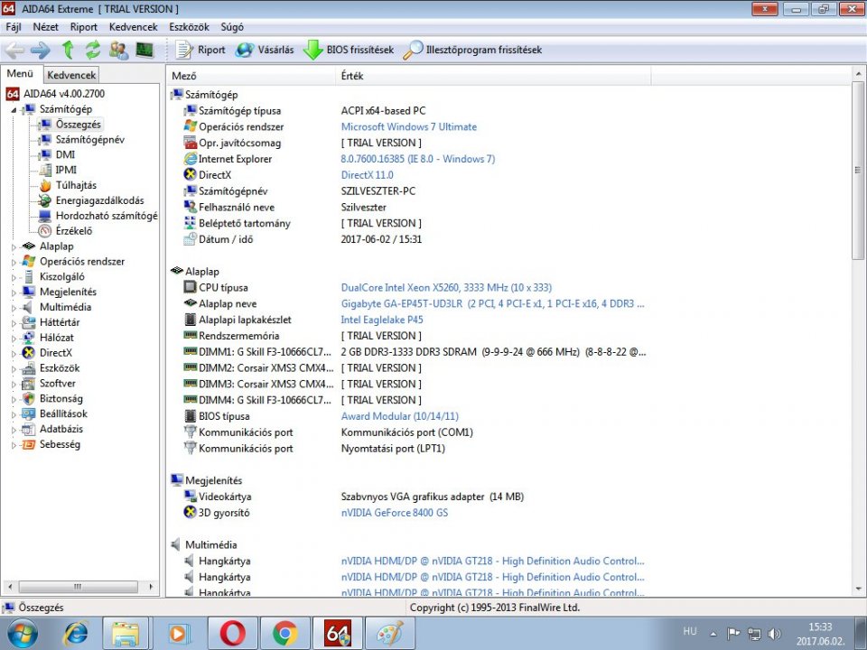
Task: Click the Szoftver tree icon
Action: (x=28, y=384)
